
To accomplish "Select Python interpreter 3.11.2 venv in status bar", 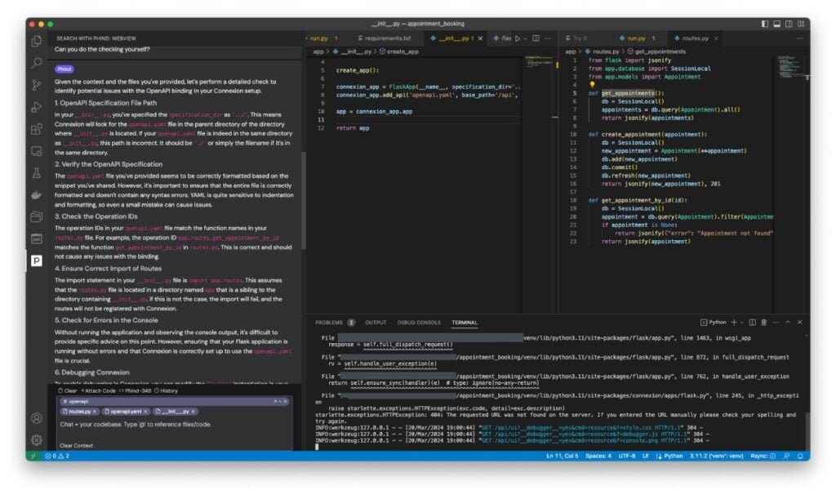I will [716, 456].
